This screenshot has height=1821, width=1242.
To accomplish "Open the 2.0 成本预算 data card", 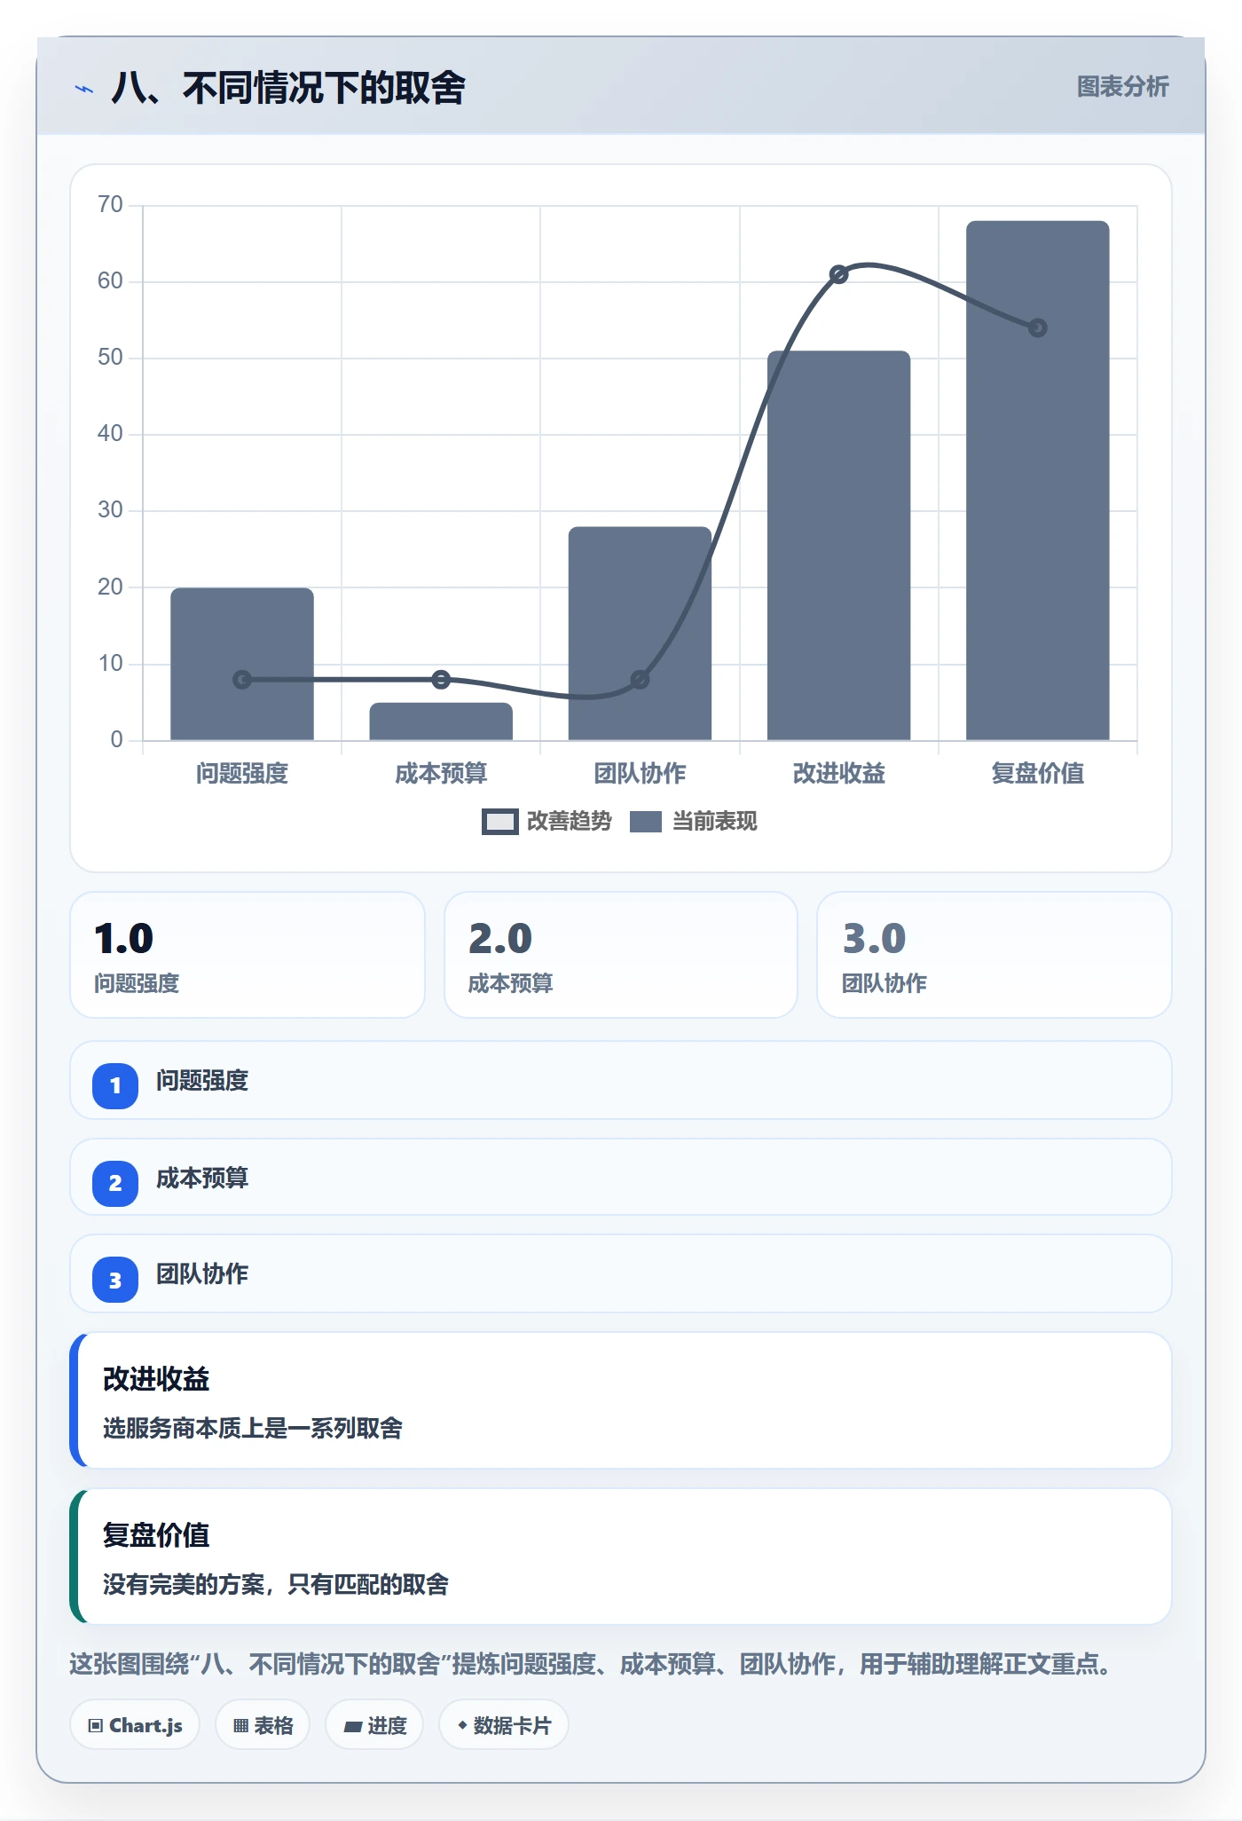I will [621, 955].
